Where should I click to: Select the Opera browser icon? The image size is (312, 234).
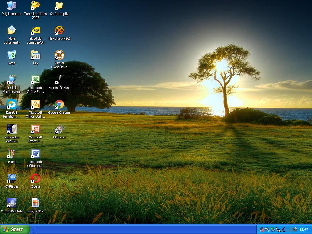pos(35,179)
